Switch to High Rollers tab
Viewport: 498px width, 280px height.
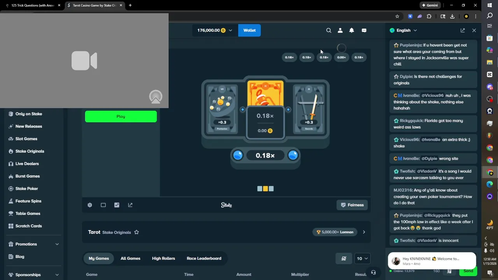(163, 259)
